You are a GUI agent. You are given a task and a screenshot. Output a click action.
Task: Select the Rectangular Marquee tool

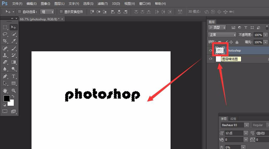(x=5, y=27)
